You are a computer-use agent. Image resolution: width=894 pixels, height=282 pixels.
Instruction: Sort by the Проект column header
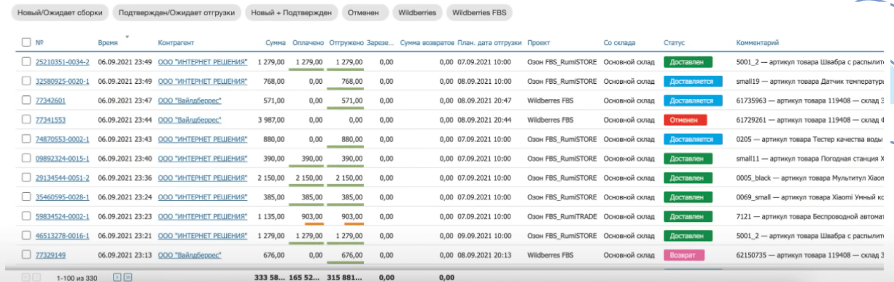538,43
